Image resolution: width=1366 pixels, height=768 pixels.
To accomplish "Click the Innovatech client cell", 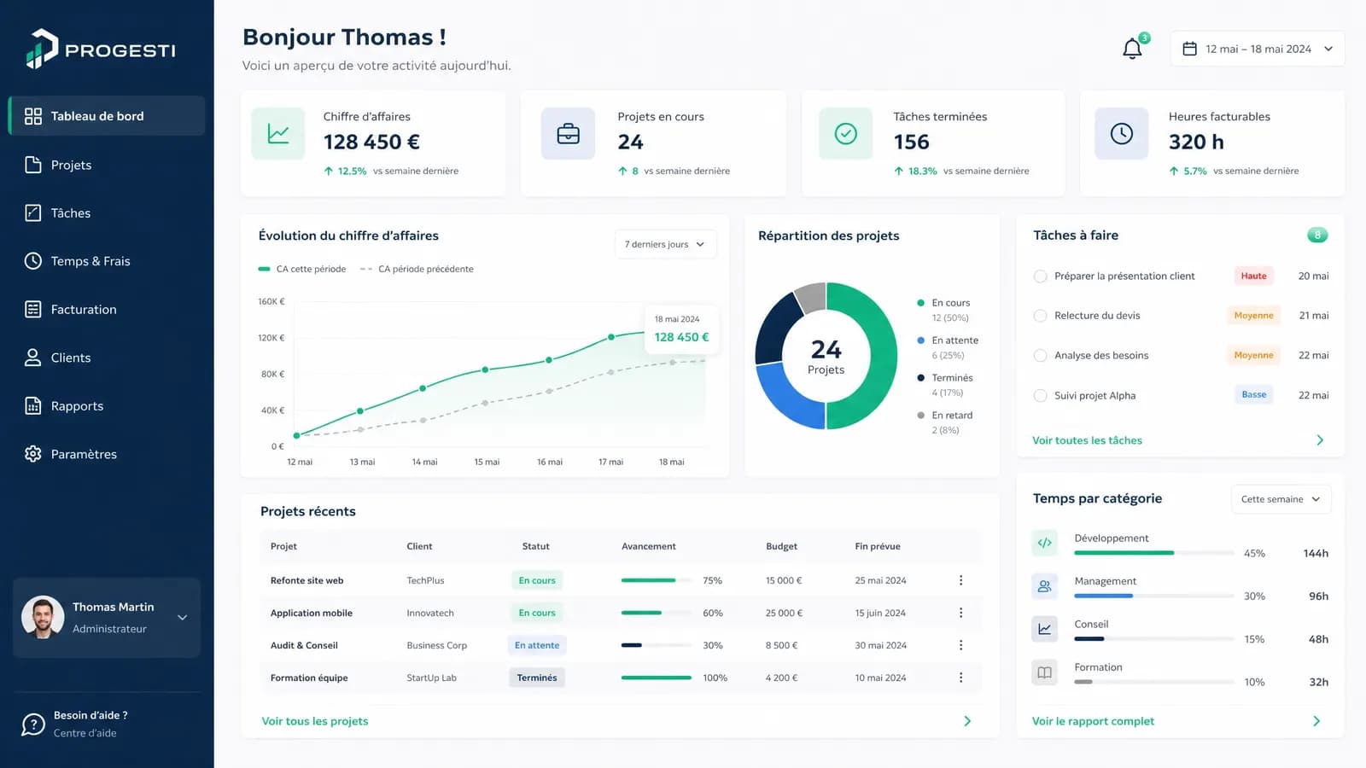I will tap(430, 613).
